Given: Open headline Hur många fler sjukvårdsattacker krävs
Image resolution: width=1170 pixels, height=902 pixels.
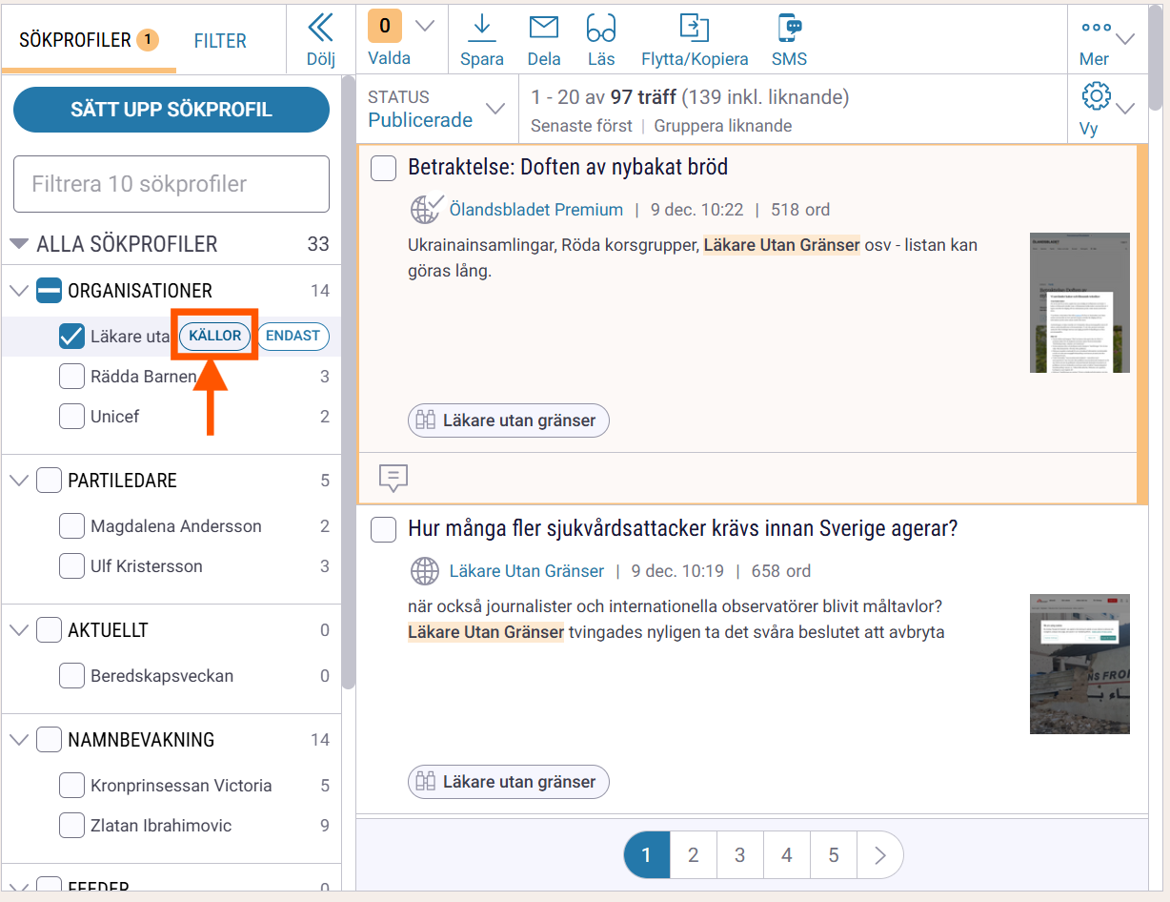Looking at the screenshot, I should click(x=682, y=529).
